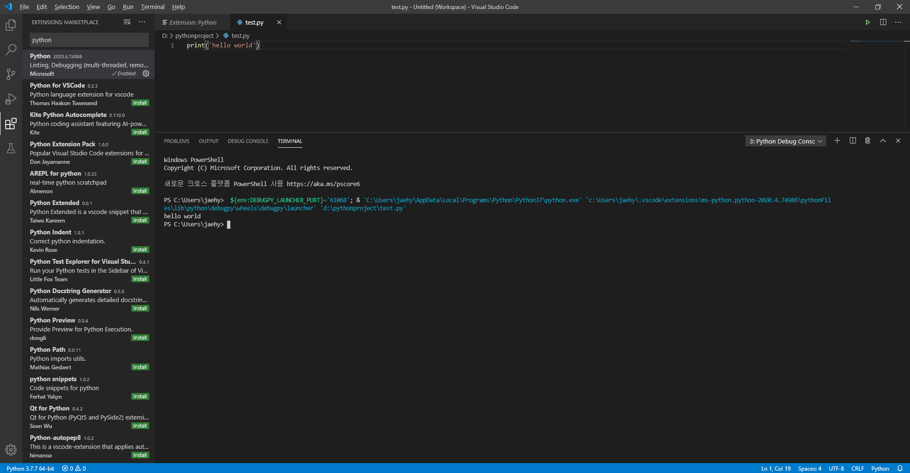
Task: Open the Help menu
Action: point(178,7)
